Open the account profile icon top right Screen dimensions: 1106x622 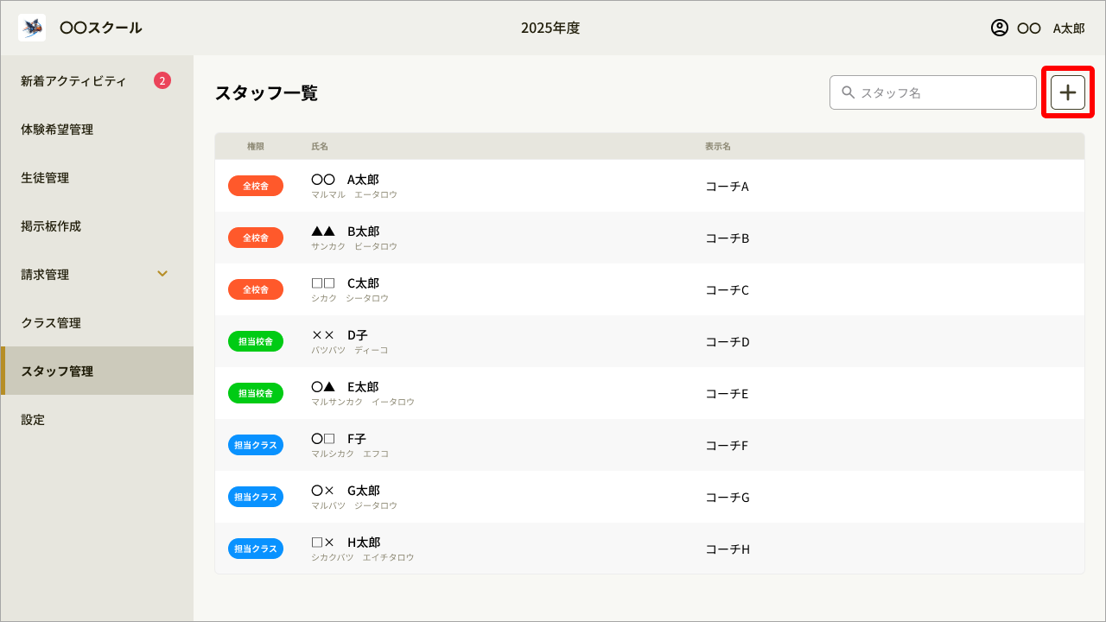1001,28
